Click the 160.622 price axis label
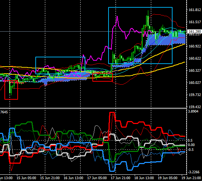 pyautogui.click(x=195, y=58)
